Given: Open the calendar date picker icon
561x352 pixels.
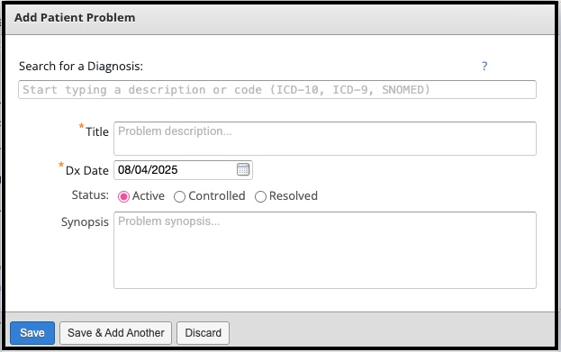Looking at the screenshot, I should 243,169.
